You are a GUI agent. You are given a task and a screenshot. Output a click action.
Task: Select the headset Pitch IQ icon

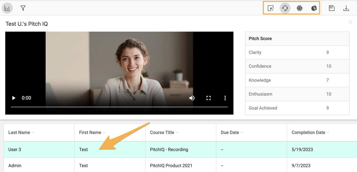(285, 8)
